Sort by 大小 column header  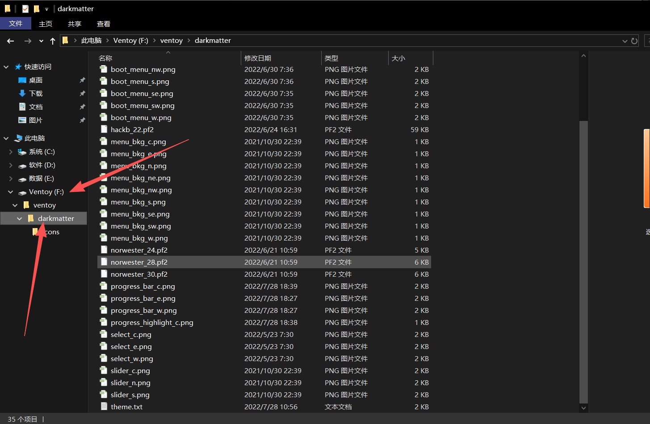point(398,58)
